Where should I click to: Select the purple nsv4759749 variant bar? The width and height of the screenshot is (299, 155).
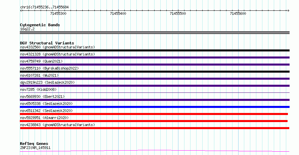pyautogui.click(x=155, y=65)
